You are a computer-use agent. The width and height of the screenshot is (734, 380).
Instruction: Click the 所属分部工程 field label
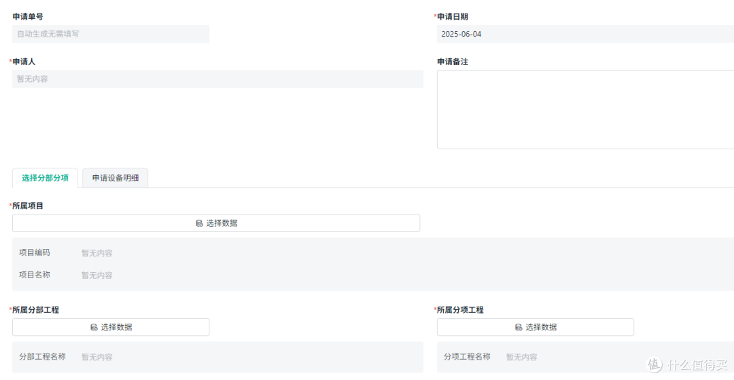(x=35, y=310)
